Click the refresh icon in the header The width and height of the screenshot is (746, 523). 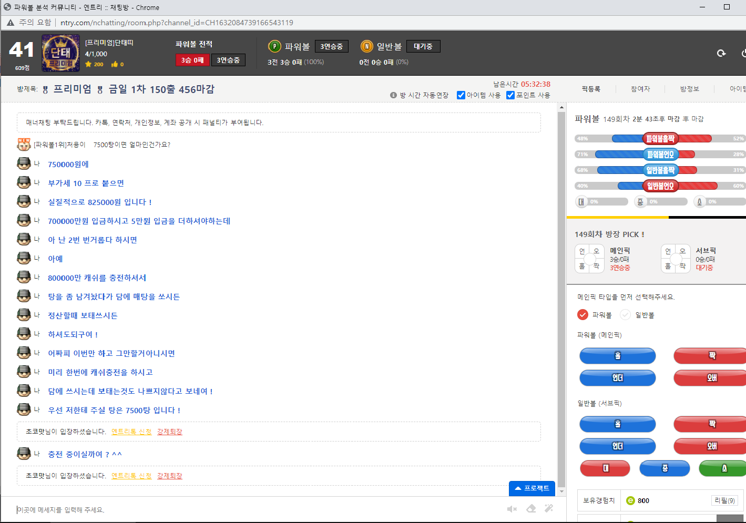click(x=721, y=53)
